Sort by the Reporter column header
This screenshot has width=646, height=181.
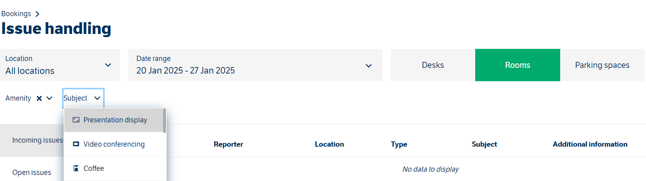[228, 144]
